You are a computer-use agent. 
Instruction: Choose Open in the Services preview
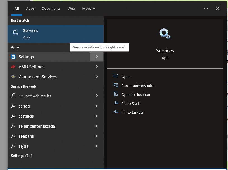pos(126,77)
